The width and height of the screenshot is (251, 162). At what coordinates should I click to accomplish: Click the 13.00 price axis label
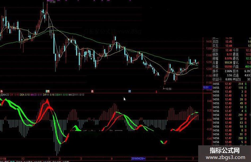tap(209, 55)
